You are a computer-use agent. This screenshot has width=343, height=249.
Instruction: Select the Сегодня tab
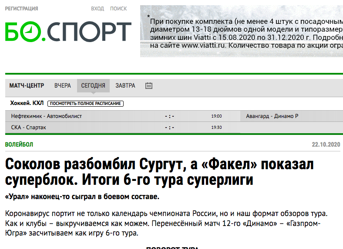pos(93,86)
